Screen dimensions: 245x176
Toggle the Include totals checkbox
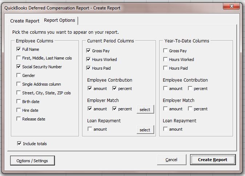pos(19,144)
